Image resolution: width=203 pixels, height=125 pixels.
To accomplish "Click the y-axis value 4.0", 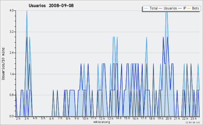I will [12, 10].
